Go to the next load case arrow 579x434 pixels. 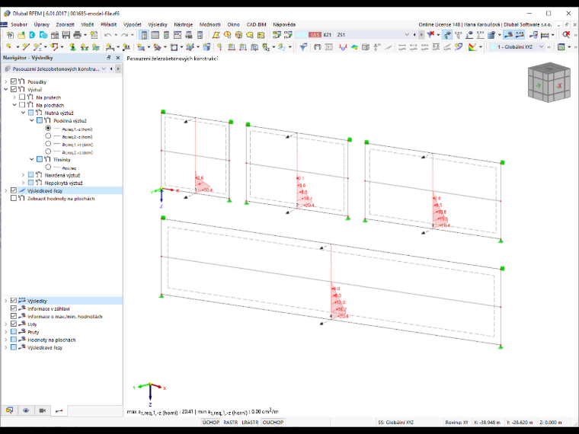(x=421, y=35)
